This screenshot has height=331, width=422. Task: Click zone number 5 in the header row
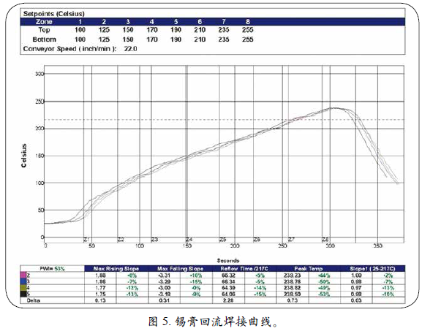pyautogui.click(x=176, y=22)
